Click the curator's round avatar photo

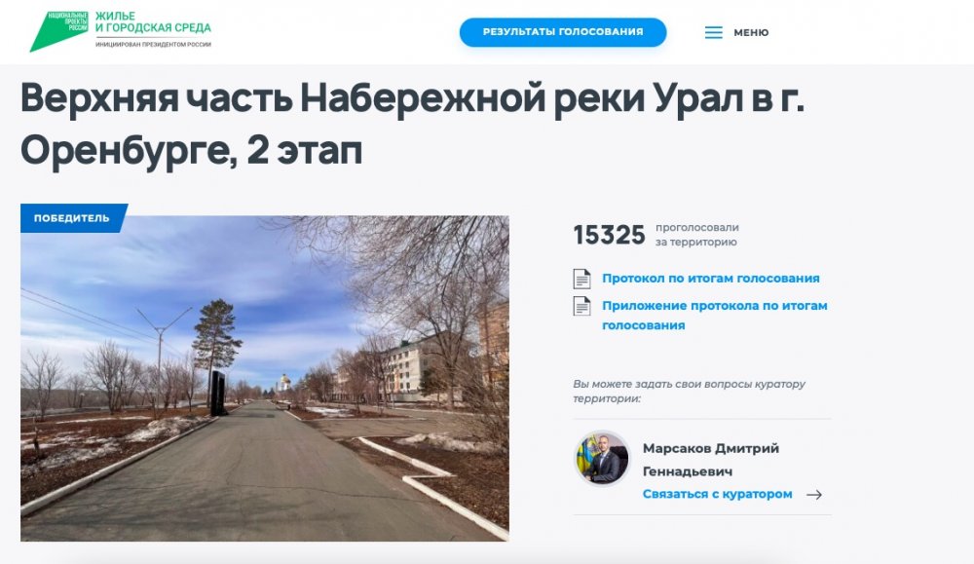[601, 459]
